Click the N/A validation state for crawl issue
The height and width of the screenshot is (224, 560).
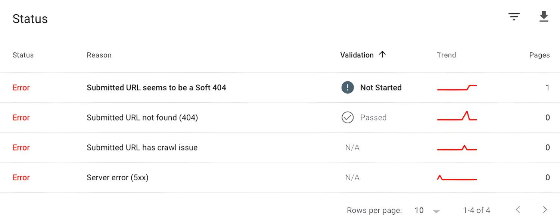pos(352,147)
